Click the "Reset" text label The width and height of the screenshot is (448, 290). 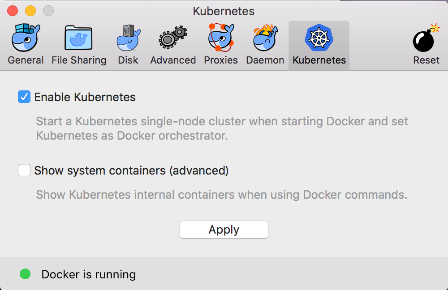coord(426,60)
